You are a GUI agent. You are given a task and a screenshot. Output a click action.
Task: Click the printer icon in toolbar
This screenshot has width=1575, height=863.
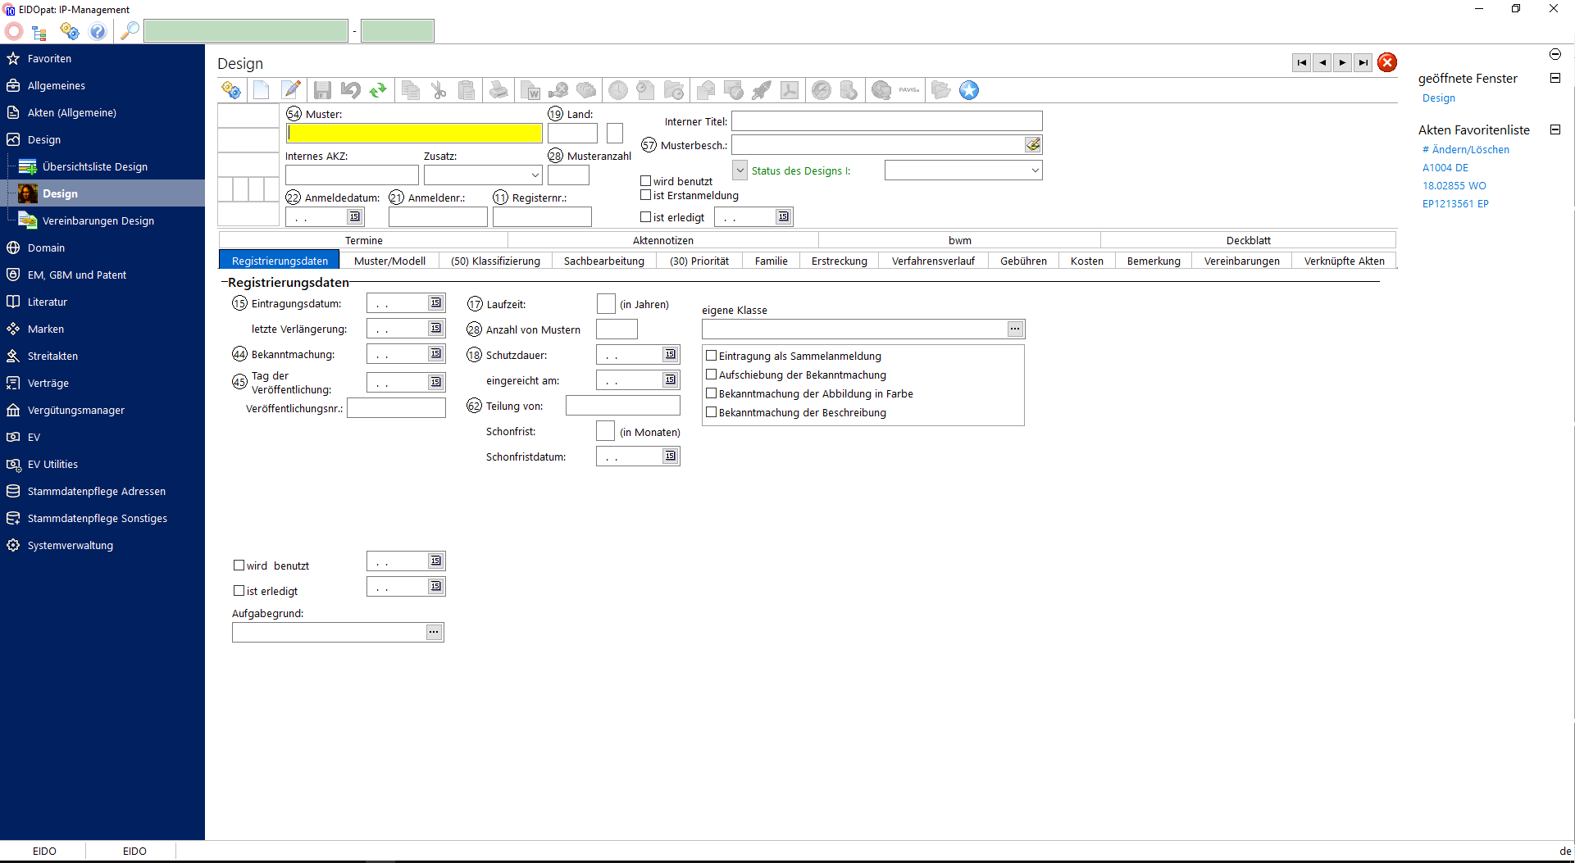click(498, 90)
